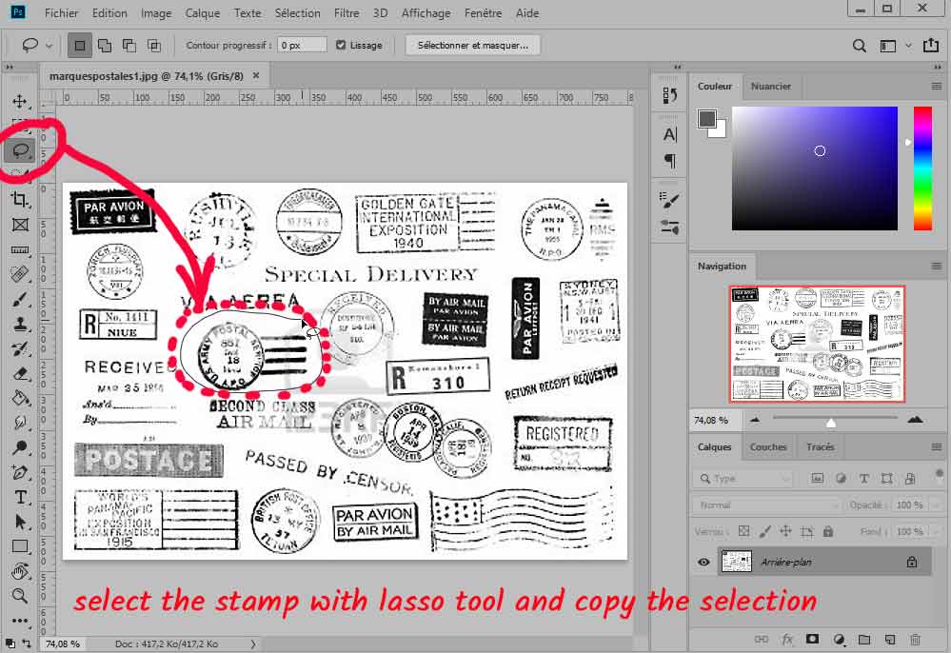The image size is (951, 653).
Task: Select the Rectangle shape tool
Action: 20,546
